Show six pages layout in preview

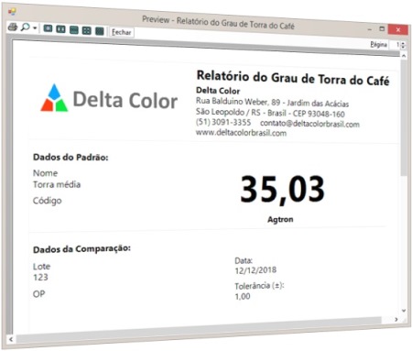(x=100, y=31)
